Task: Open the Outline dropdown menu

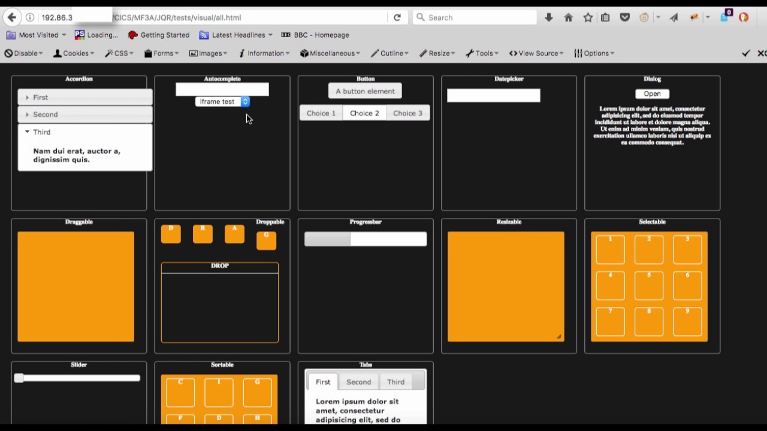Action: point(389,53)
